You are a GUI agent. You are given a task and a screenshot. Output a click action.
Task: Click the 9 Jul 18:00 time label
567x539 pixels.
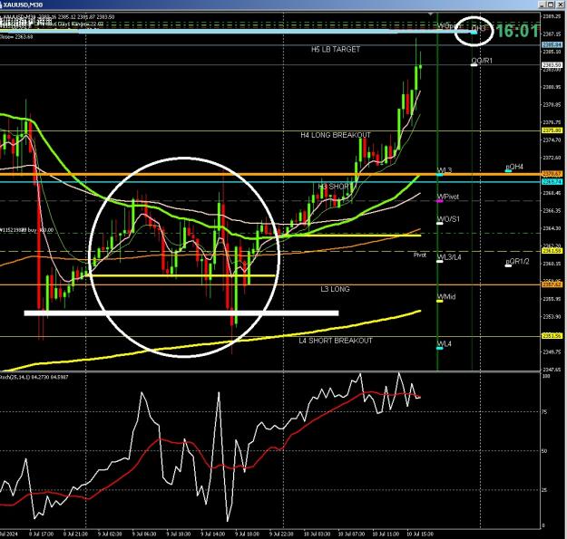tap(247, 534)
